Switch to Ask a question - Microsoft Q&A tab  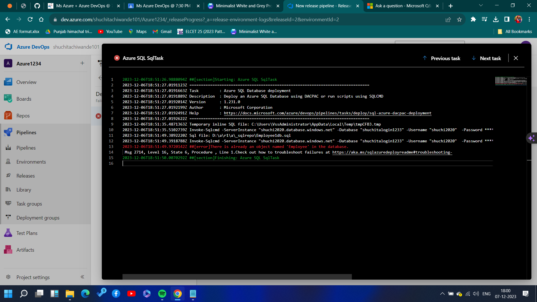[403, 6]
